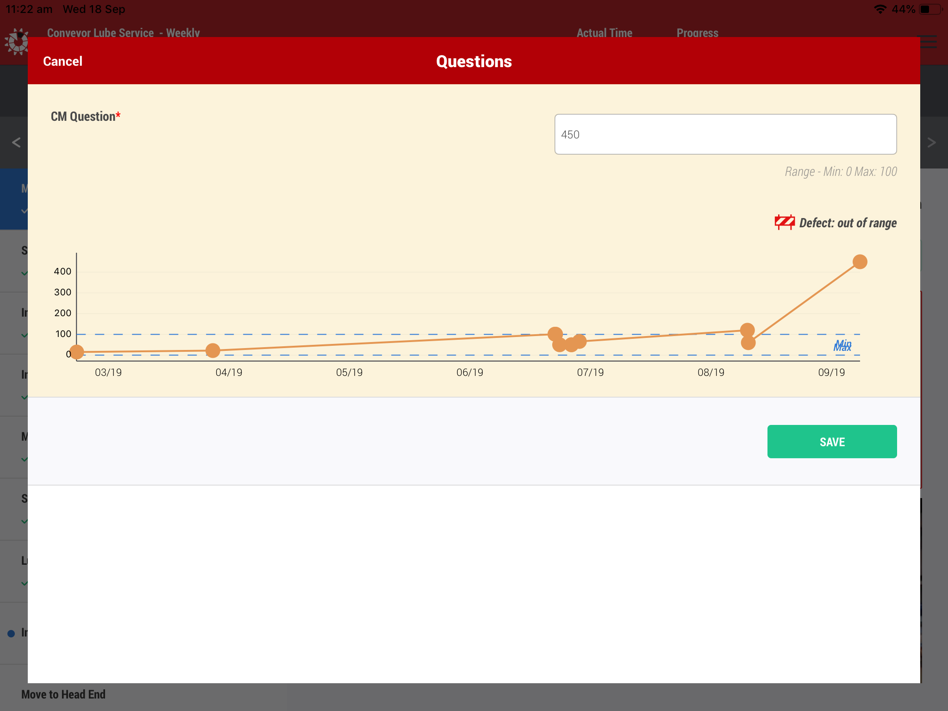Click the Progress column header
Image resolution: width=948 pixels, height=711 pixels.
(x=697, y=33)
